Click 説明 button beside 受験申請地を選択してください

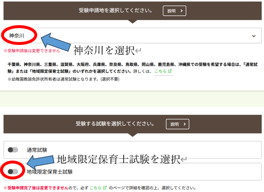tap(174, 11)
